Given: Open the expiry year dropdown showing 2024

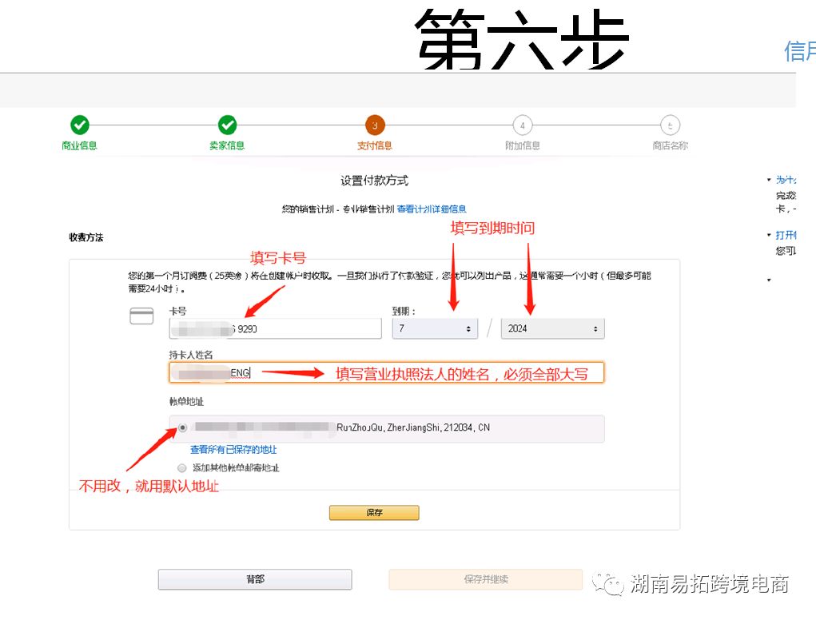Looking at the screenshot, I should 553,328.
